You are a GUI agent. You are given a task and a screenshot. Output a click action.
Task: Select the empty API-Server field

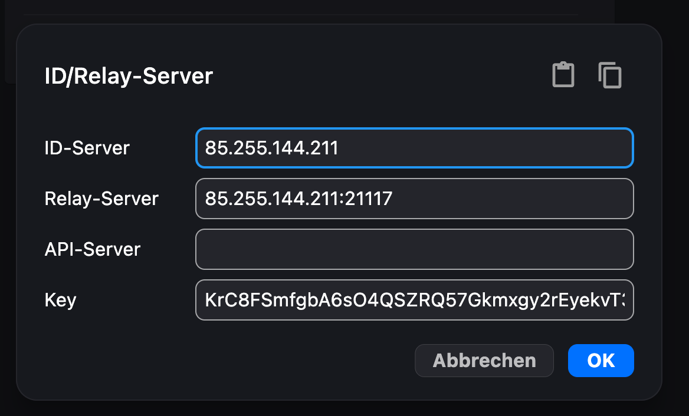[414, 249]
